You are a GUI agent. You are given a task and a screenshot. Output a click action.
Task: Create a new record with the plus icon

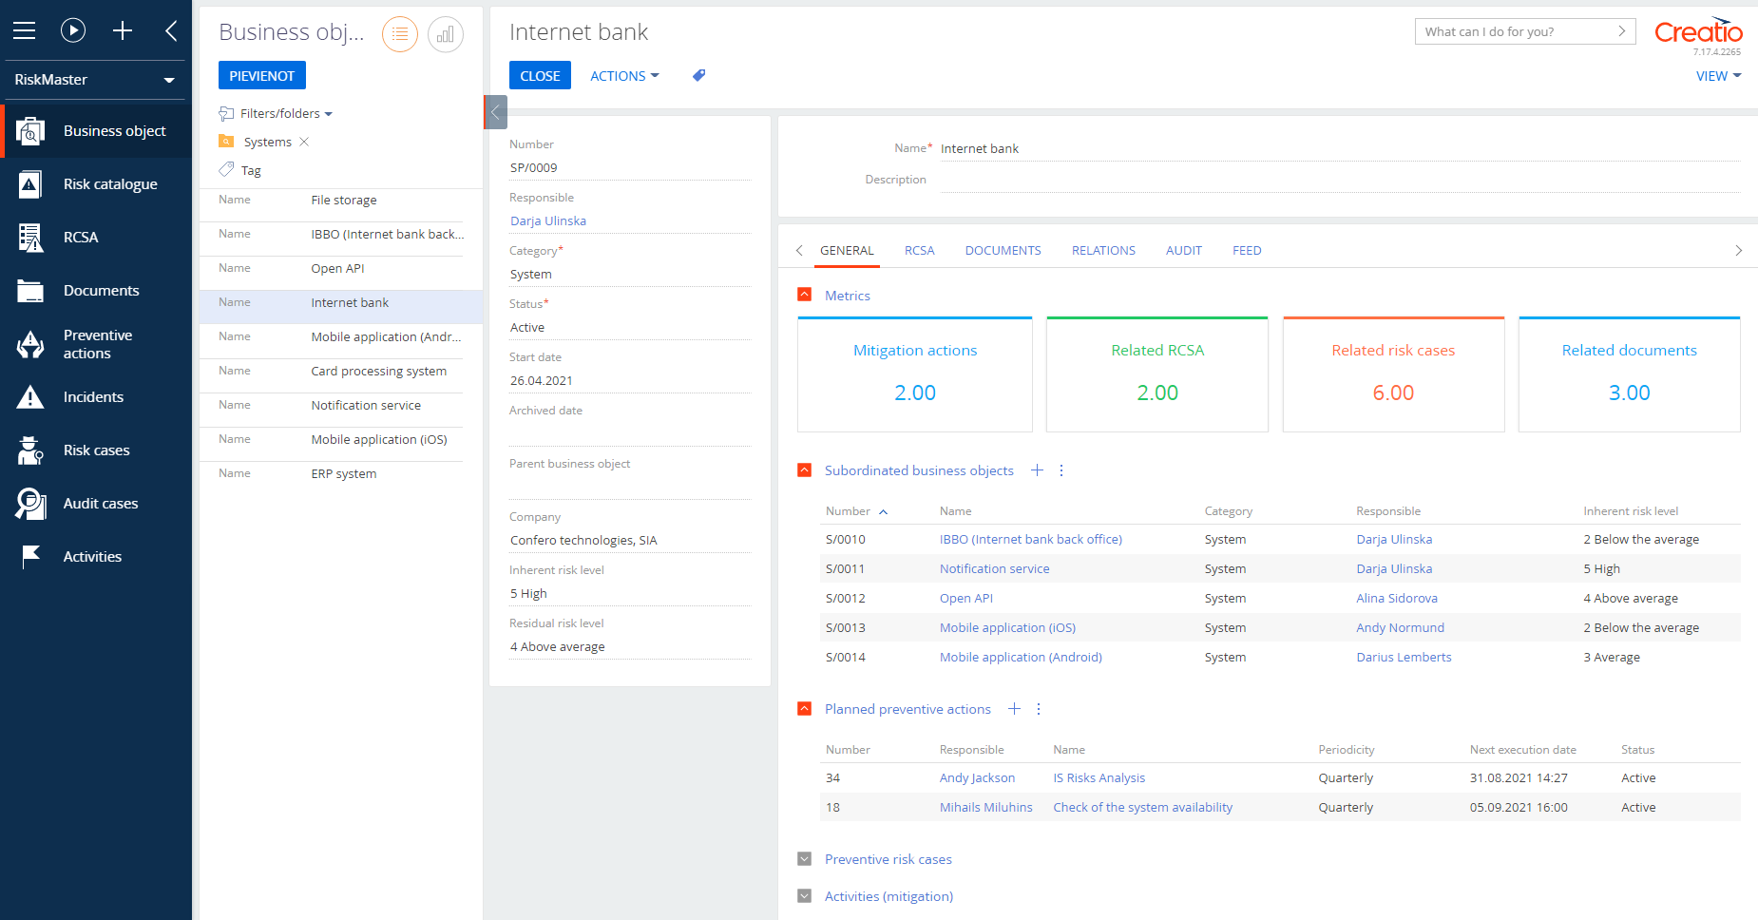[123, 29]
